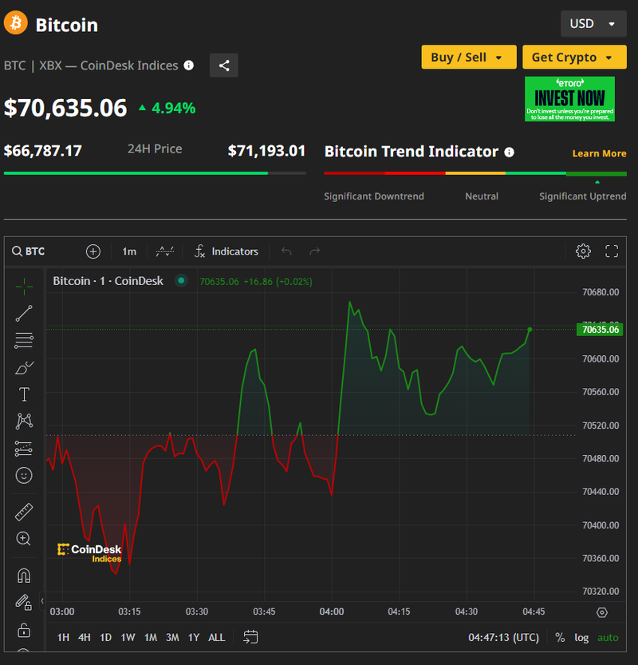The height and width of the screenshot is (665, 638).
Task: Toggle auto scale on chart
Action: pos(608,637)
